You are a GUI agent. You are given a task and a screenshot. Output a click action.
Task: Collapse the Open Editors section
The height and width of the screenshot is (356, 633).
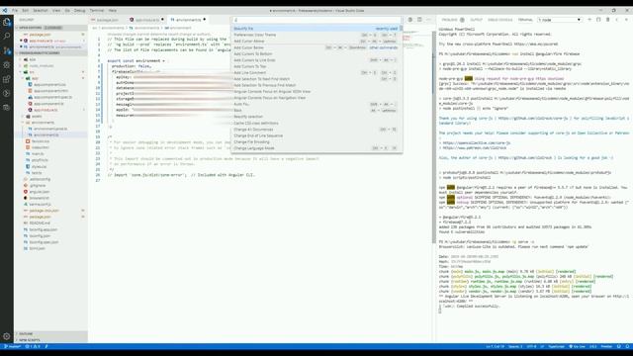[51, 28]
